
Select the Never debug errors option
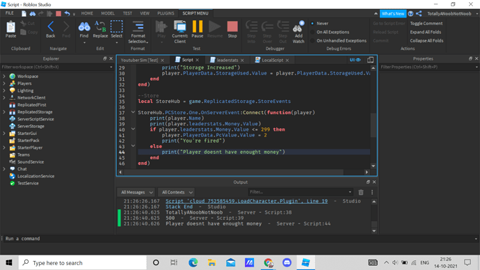319,23
